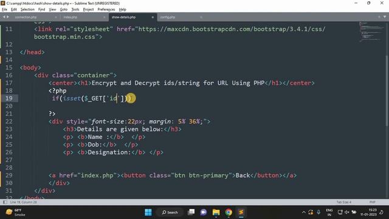The height and width of the screenshot is (219, 389).
Task: Go to next tab with right arrow
Action: point(8,17)
